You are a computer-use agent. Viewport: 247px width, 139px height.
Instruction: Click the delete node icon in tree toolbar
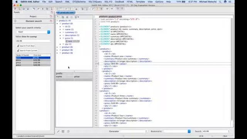pos(67,17)
